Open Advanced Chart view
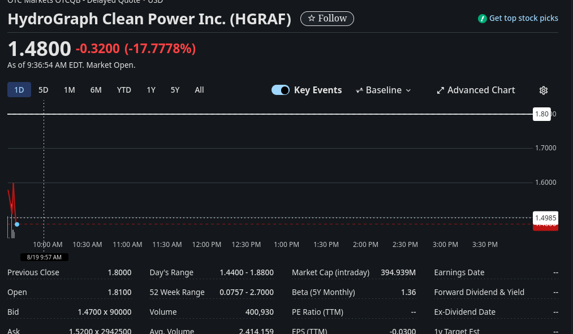This screenshot has width=573, height=334. [x=481, y=90]
